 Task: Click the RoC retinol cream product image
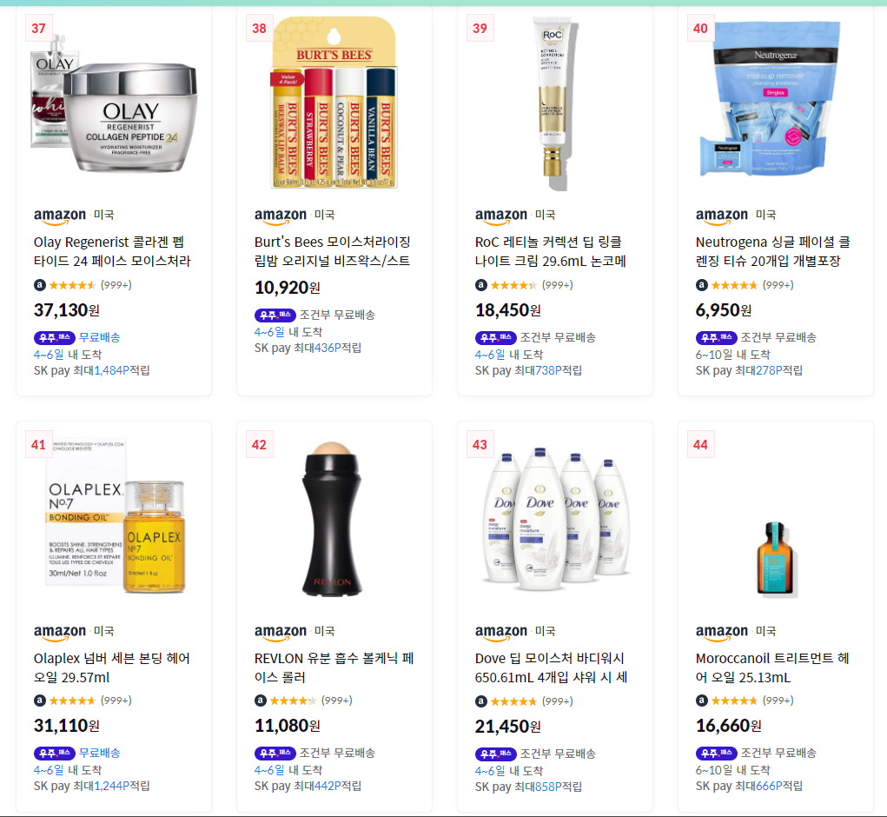[553, 103]
